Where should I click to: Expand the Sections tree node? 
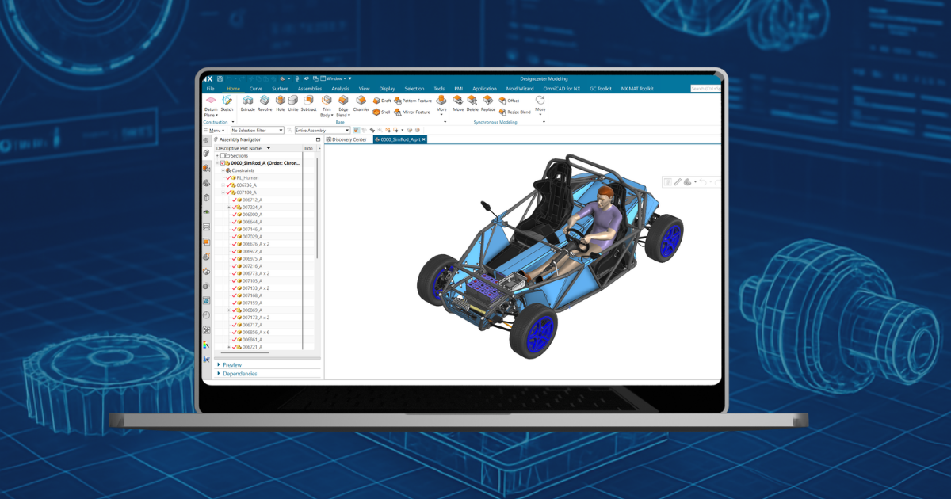[217, 156]
